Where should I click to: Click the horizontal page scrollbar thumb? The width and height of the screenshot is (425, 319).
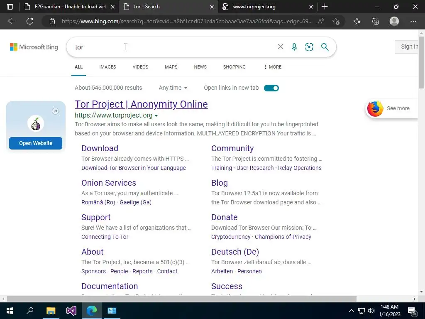coord(182,299)
